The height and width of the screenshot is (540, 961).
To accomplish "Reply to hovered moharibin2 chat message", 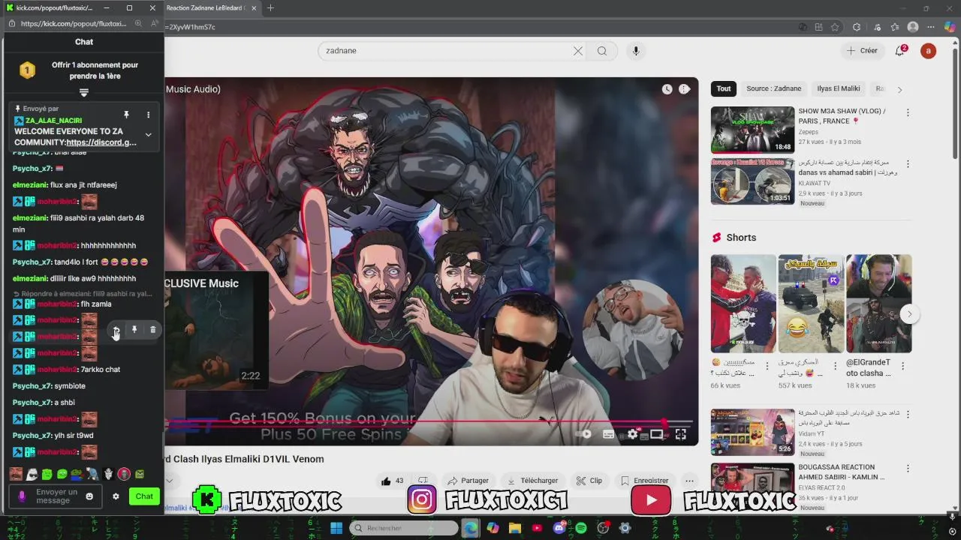I will click(x=116, y=330).
